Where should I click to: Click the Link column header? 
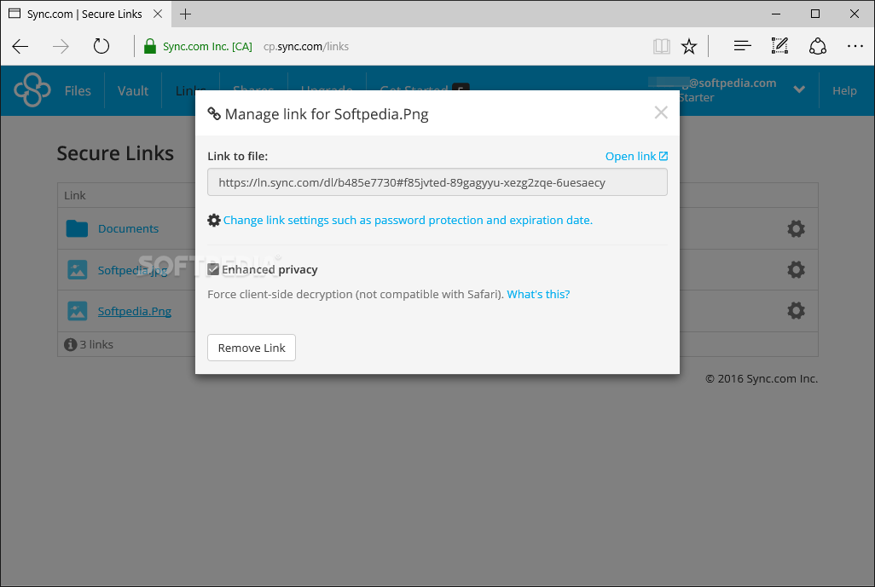(x=75, y=196)
